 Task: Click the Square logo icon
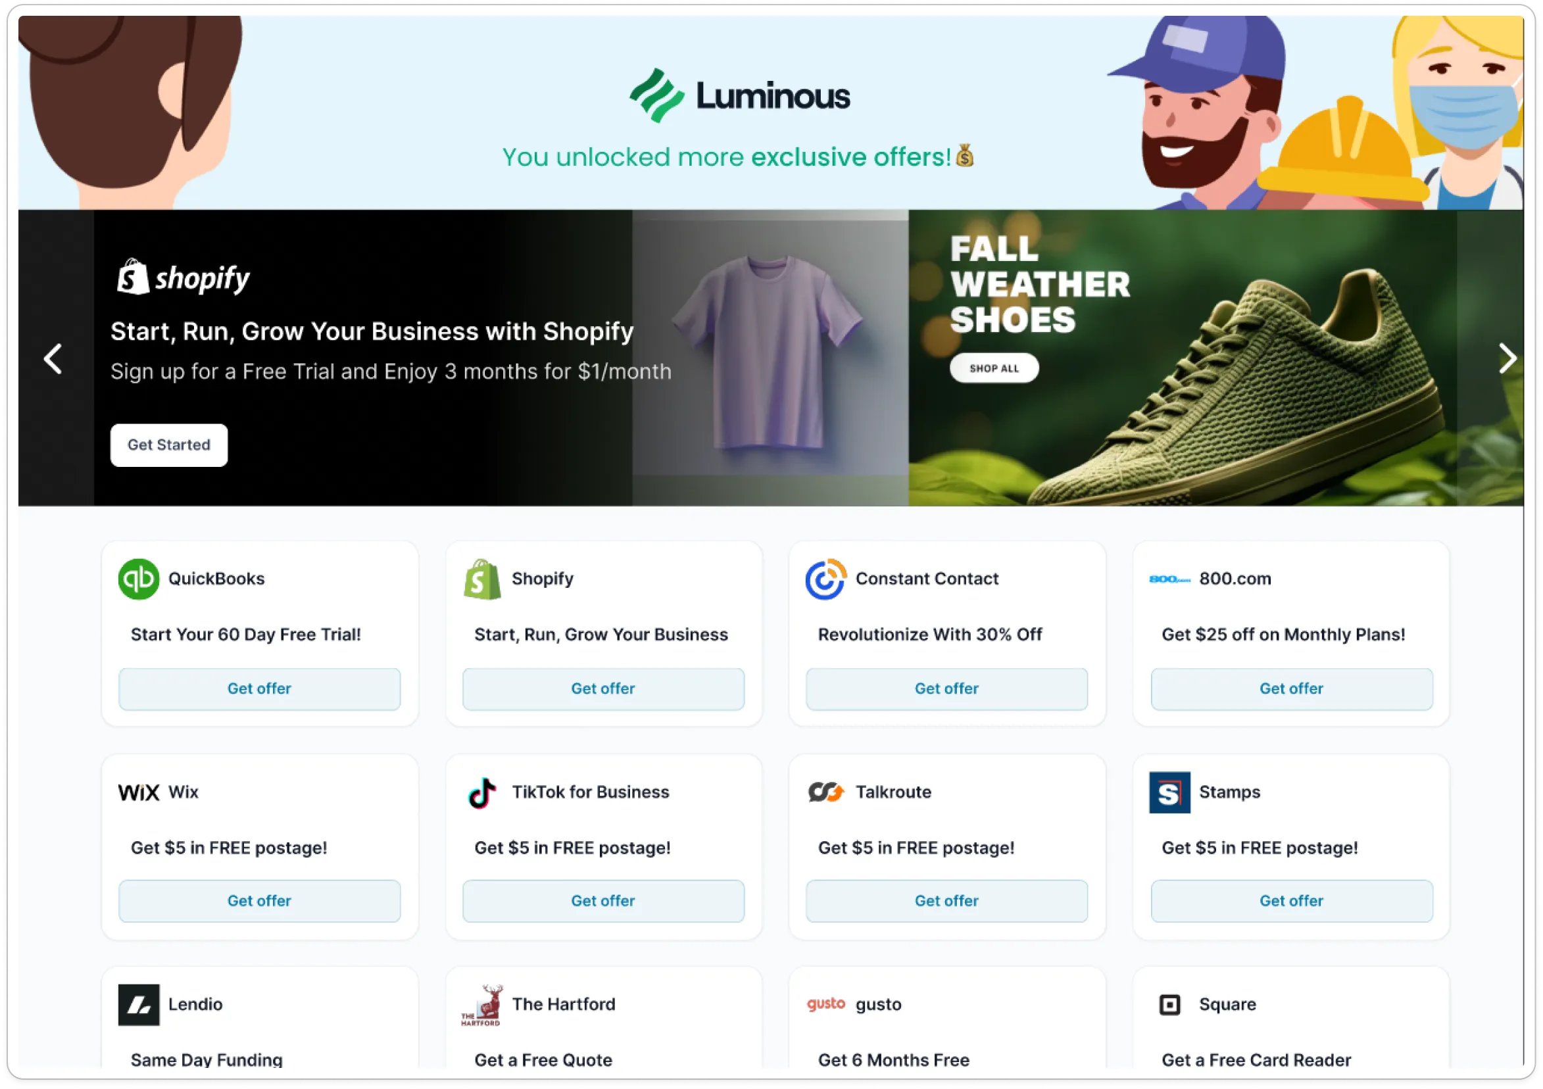tap(1170, 1005)
